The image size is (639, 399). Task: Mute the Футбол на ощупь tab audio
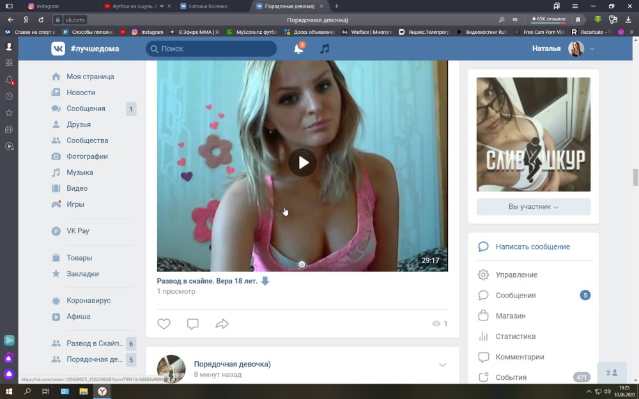[x=162, y=6]
